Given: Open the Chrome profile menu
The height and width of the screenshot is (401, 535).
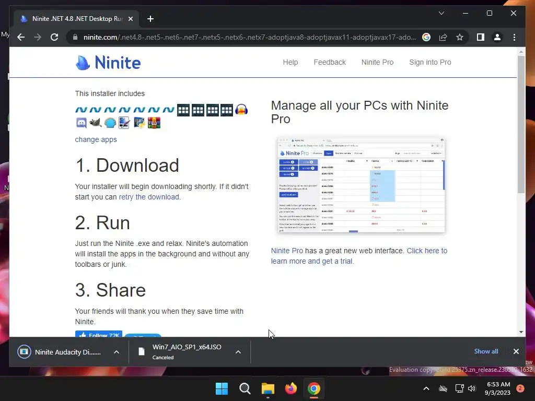Looking at the screenshot, I should pos(497,37).
